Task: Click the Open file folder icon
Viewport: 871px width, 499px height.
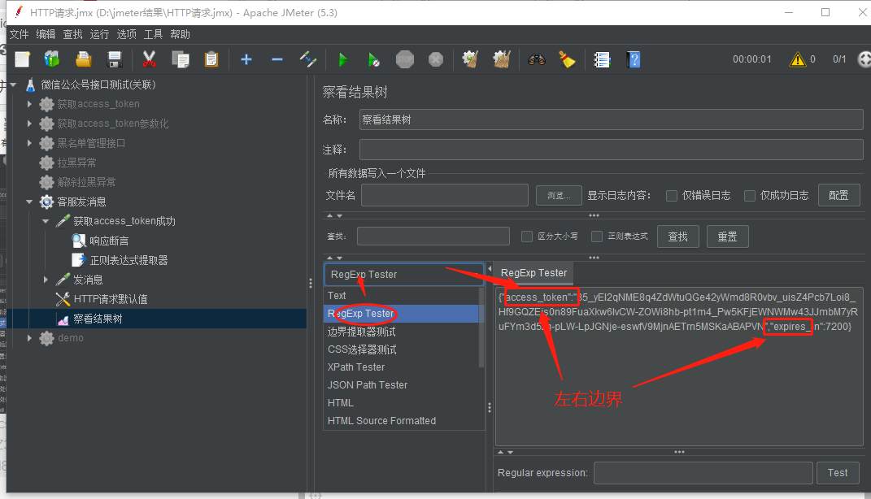Action: pos(83,59)
